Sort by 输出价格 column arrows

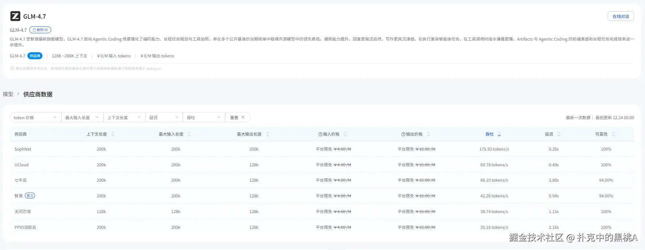coord(428,134)
